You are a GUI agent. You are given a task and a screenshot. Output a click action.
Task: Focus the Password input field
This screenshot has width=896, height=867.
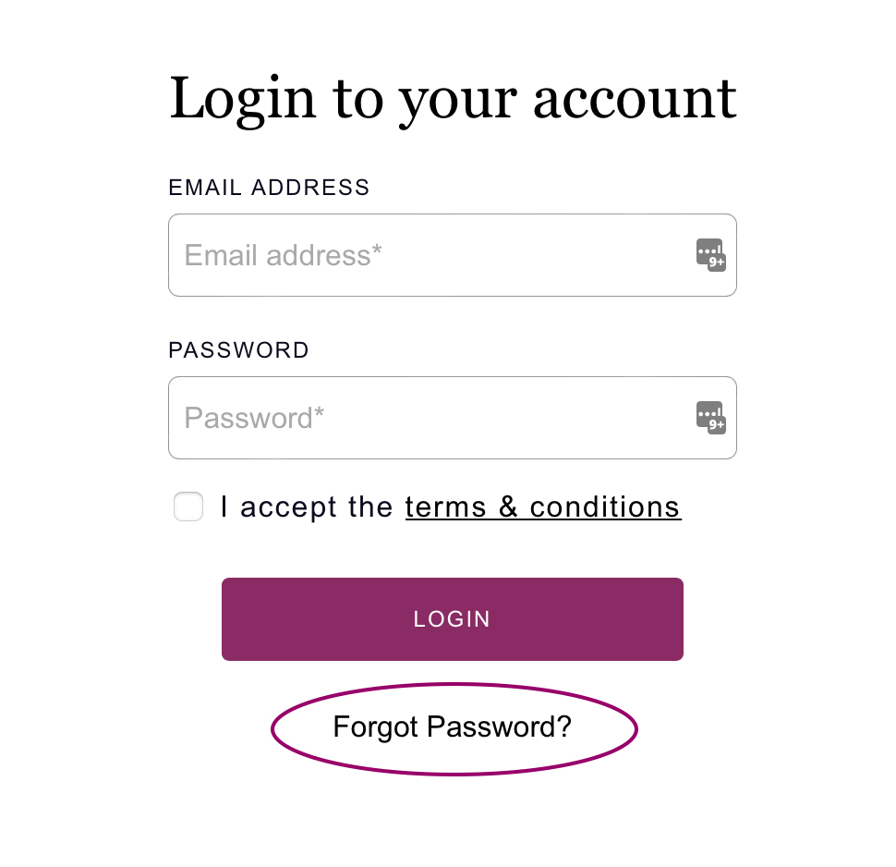pyautogui.click(x=425, y=418)
